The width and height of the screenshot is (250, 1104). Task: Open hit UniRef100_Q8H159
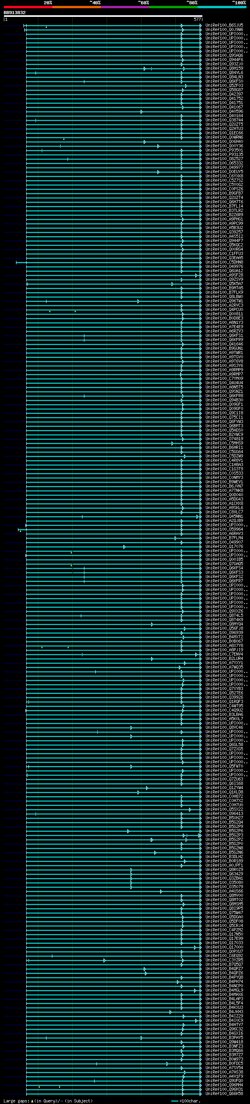point(224,69)
